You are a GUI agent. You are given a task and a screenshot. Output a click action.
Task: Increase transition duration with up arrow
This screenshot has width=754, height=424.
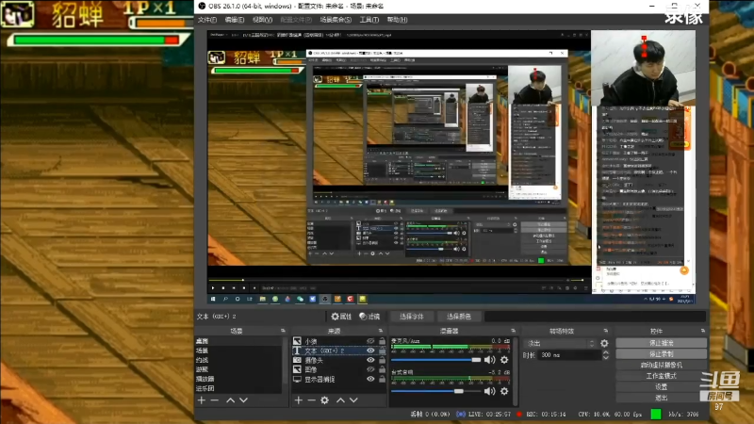coord(606,352)
